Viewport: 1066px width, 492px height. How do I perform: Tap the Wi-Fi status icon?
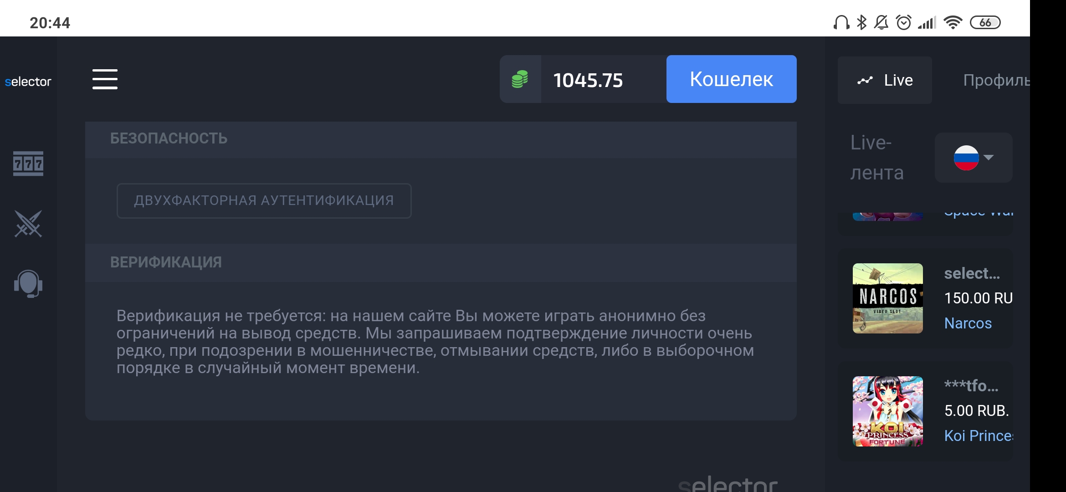point(953,22)
